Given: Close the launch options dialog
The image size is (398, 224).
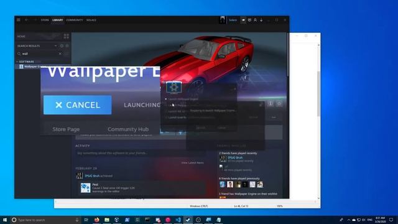Looking at the screenshot, I should pos(234,89).
